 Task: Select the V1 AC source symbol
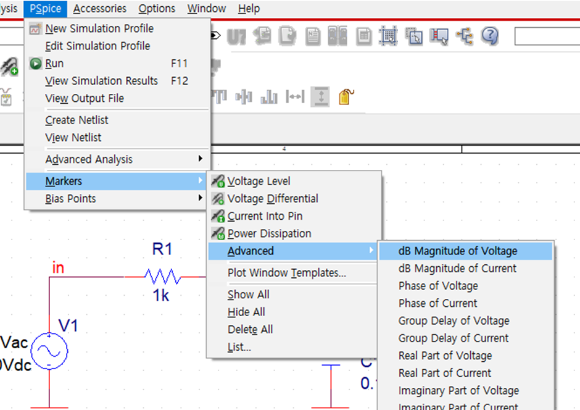click(x=49, y=351)
